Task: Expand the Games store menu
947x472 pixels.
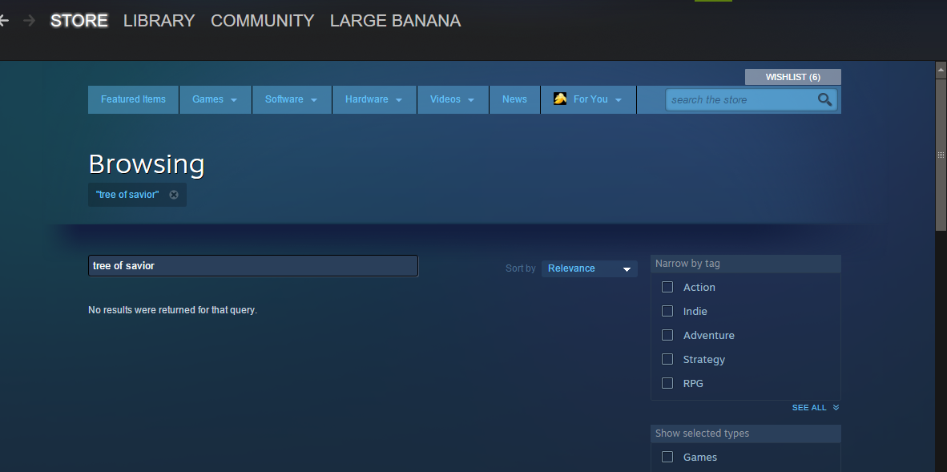Action: [x=215, y=99]
